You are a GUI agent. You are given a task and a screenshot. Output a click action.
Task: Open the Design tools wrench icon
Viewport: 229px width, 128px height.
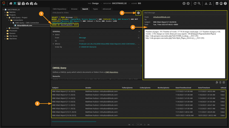15,4
